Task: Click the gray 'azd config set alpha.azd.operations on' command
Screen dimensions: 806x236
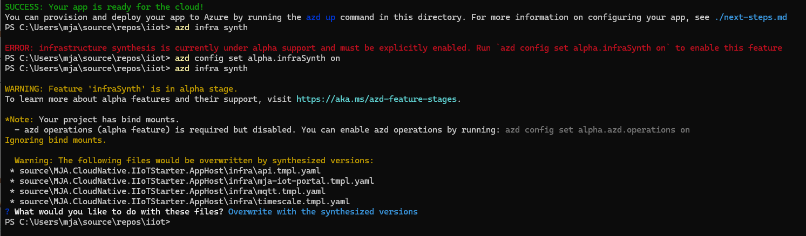Action: point(597,130)
